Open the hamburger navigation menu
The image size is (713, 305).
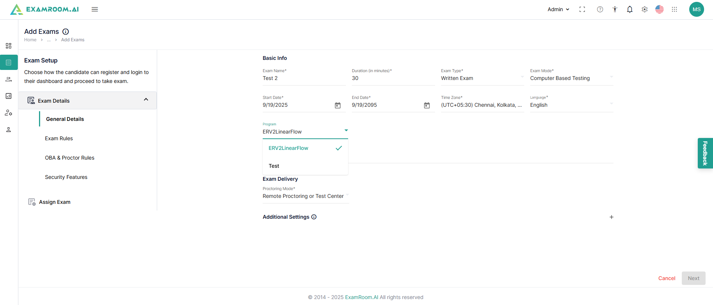click(95, 9)
